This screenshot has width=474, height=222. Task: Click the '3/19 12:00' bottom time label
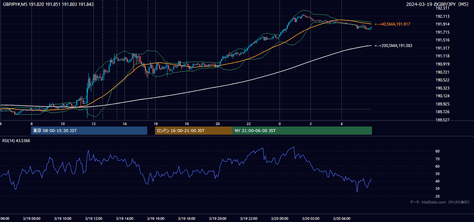(x=93, y=219)
